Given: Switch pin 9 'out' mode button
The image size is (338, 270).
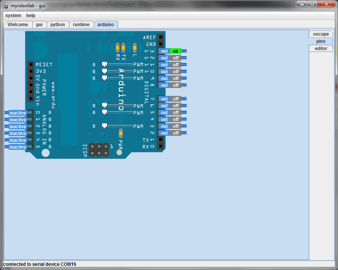Looking at the screenshot, I should point(164,78).
